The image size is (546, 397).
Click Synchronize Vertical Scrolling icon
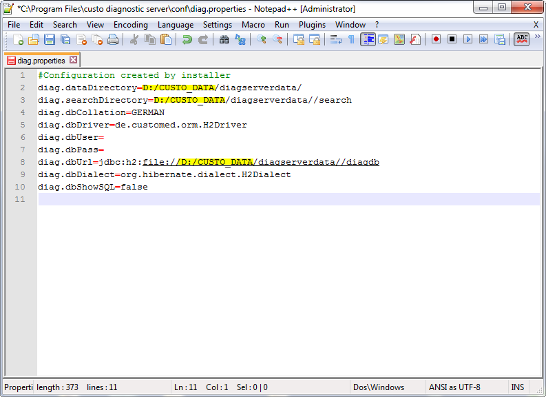(x=298, y=39)
